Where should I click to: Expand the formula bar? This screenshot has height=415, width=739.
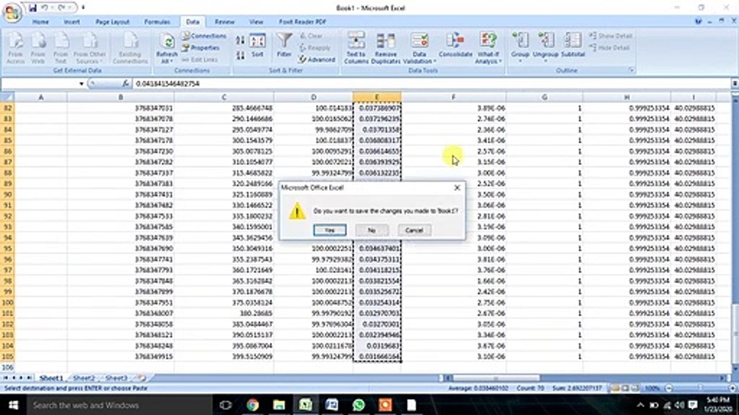click(x=734, y=84)
